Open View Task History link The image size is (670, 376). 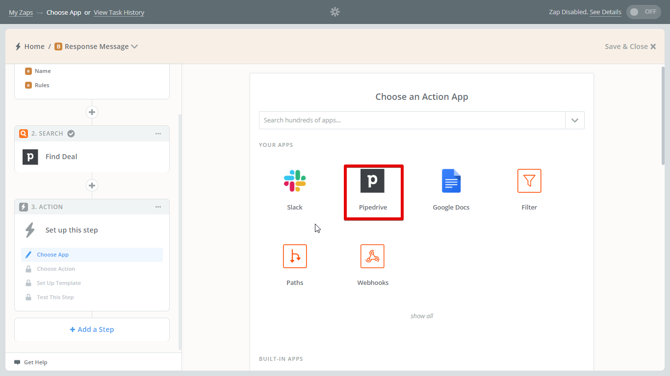[x=119, y=12]
